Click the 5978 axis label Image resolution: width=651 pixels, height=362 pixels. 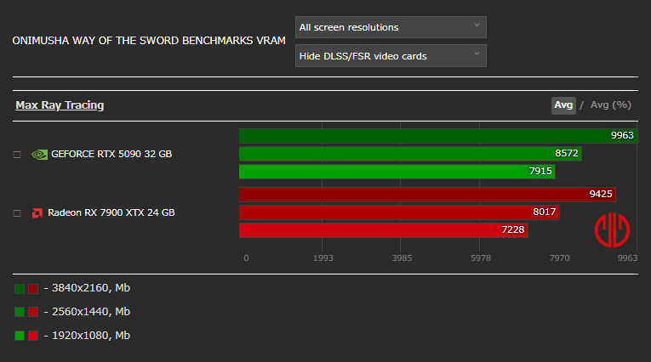481,258
